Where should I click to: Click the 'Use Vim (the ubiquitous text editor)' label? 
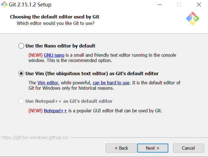pyautogui.click(x=92, y=73)
